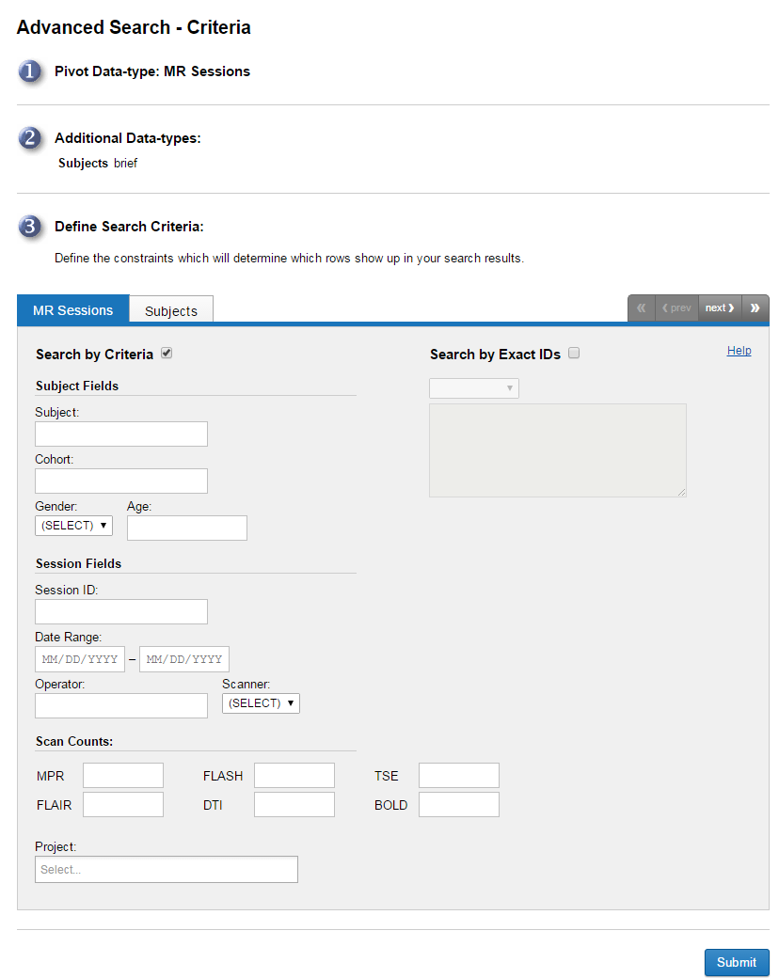779x978 pixels.
Task: Open the Gender (SELECT) dropdown
Action: pyautogui.click(x=73, y=526)
